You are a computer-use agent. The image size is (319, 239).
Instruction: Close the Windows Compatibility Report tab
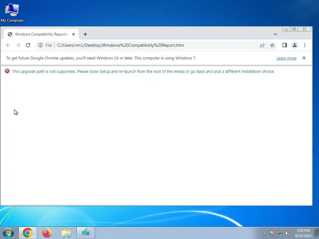tap(74, 34)
